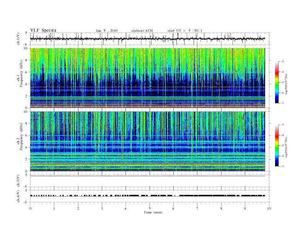Screen dimensions: 303x234
Task: Click the ch.2 spectrogram color scale bar
Action: [277, 145]
